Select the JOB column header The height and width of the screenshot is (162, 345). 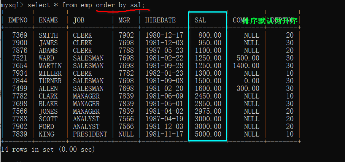point(79,20)
